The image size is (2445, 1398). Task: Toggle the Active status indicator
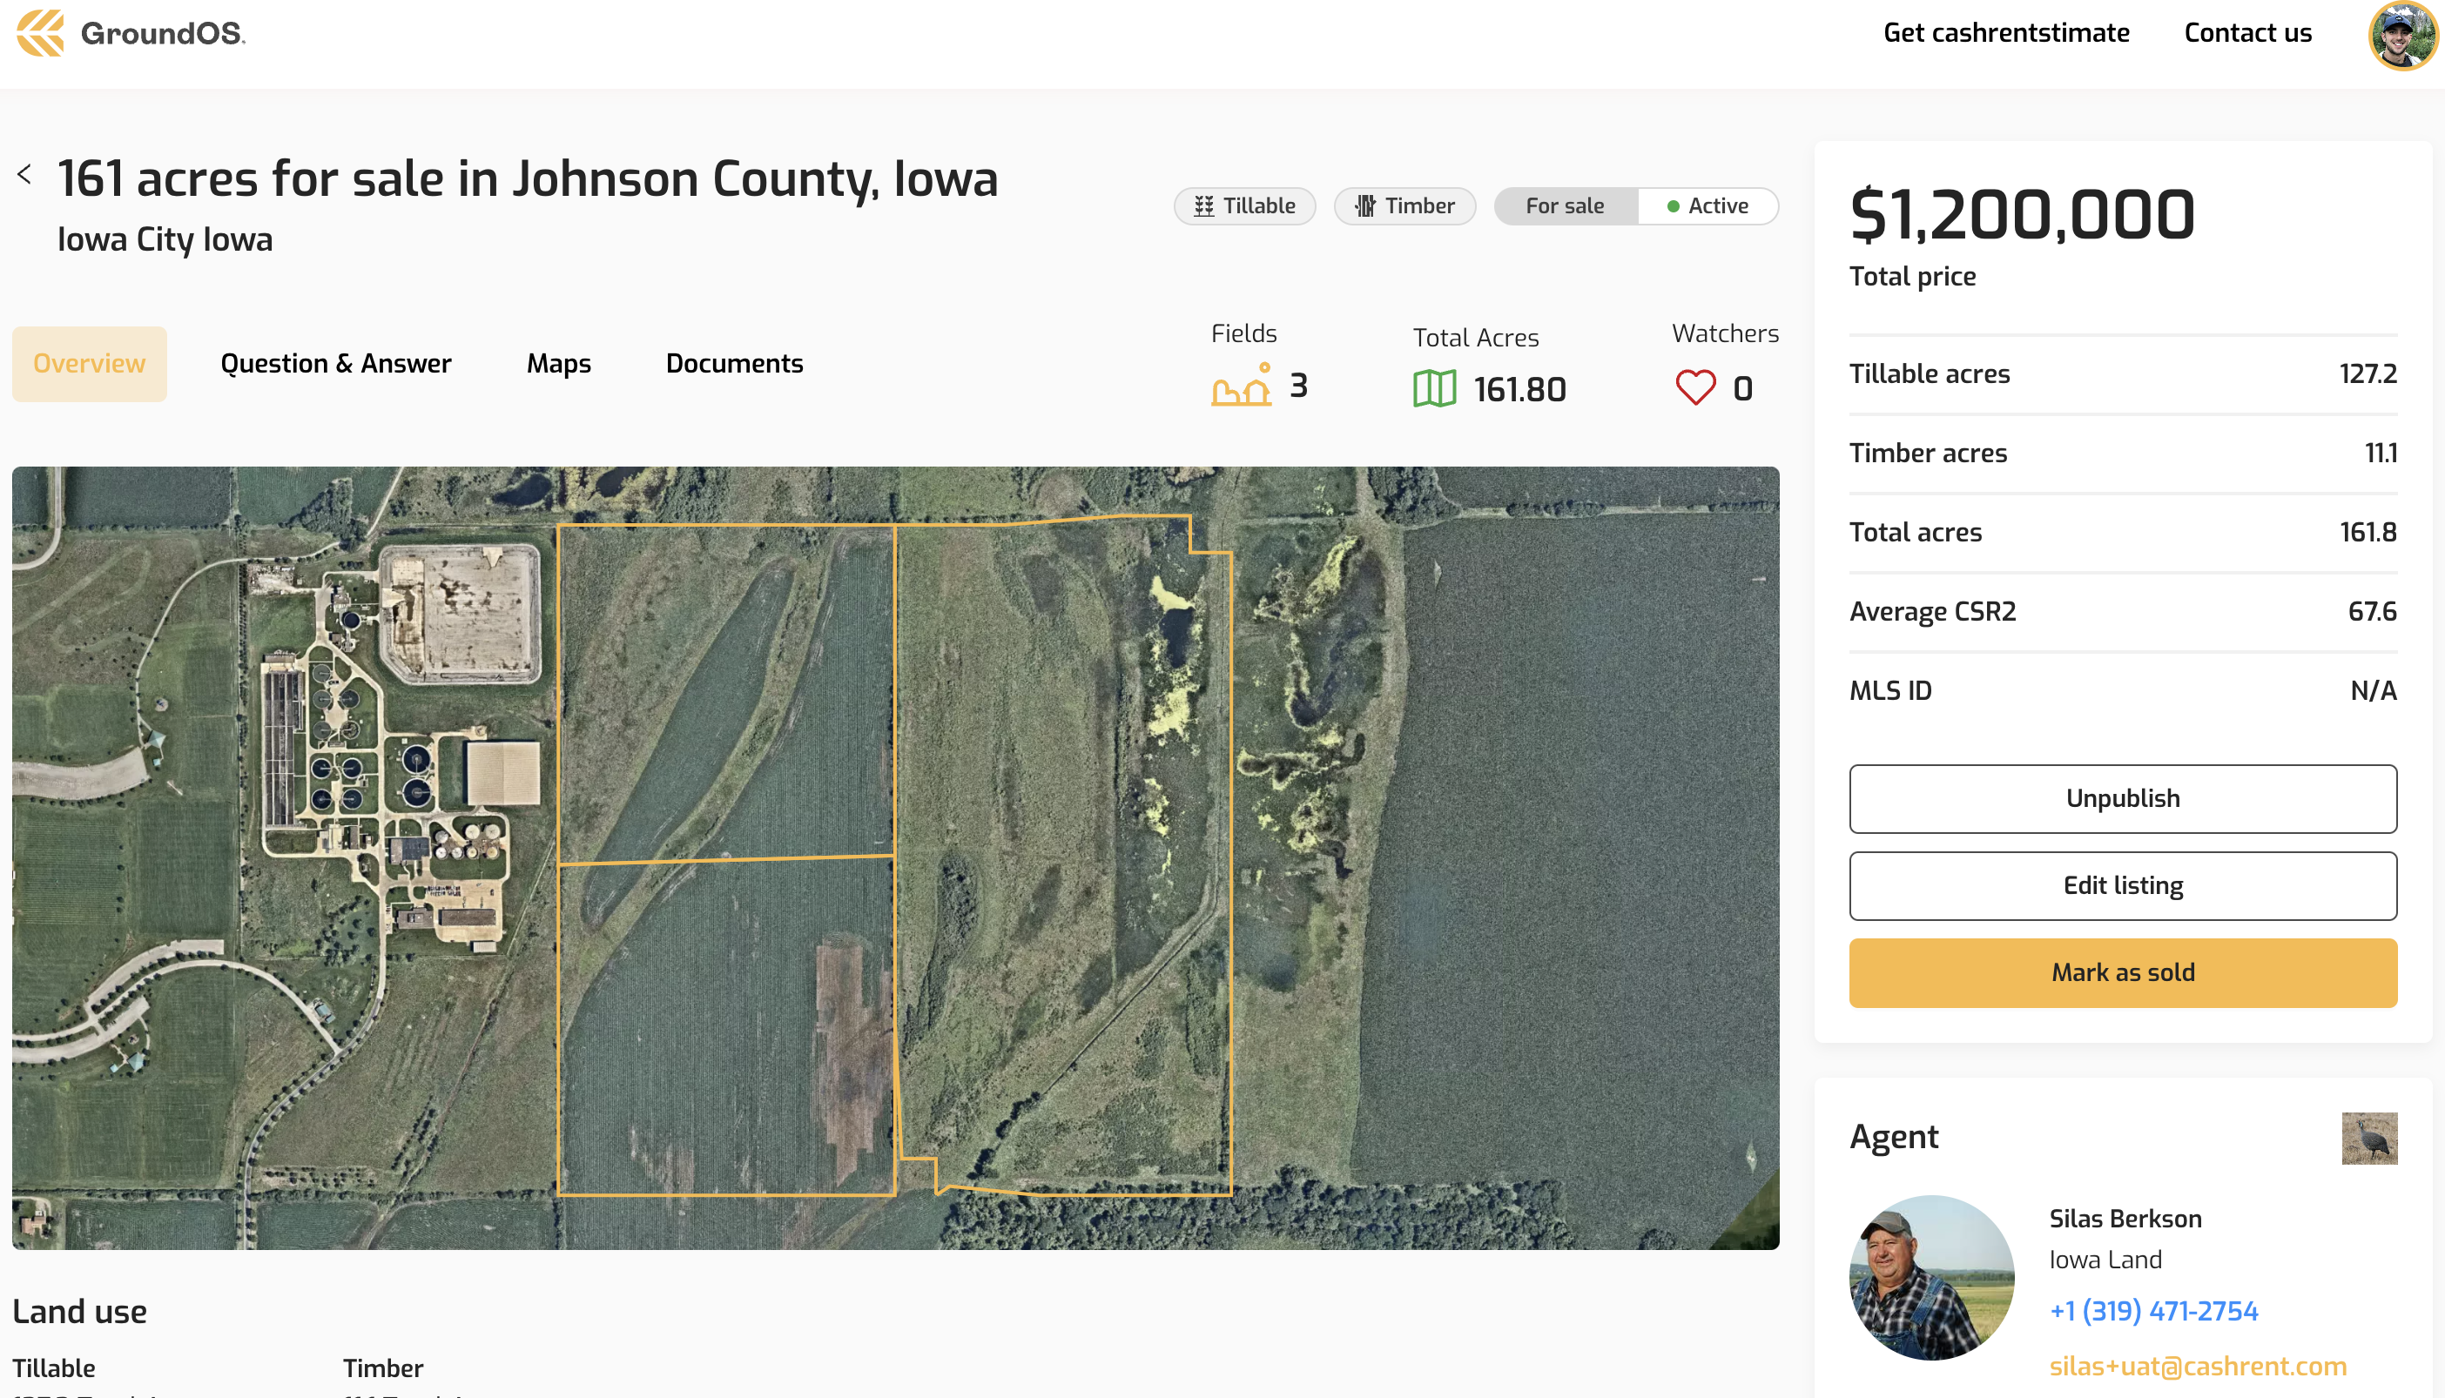[1707, 206]
